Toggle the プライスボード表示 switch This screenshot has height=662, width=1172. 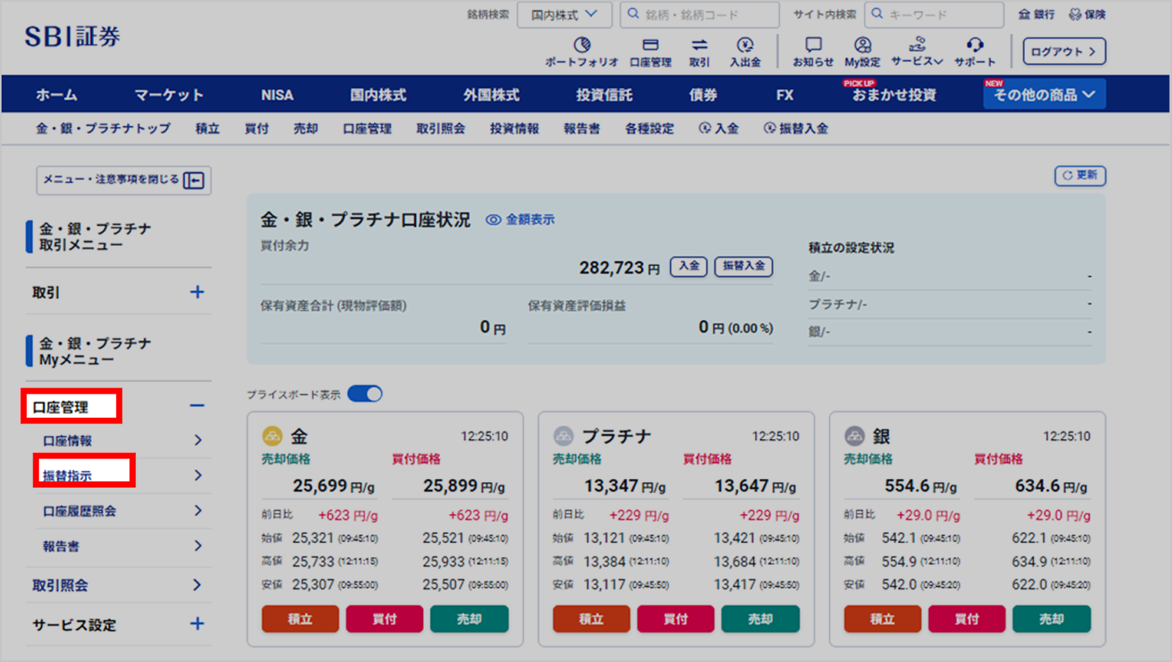pos(365,394)
